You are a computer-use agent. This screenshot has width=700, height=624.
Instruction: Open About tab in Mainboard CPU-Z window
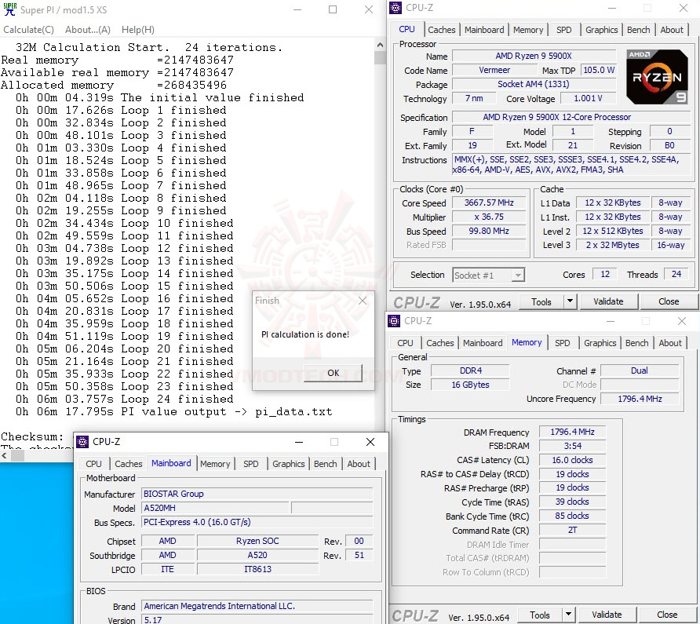tap(359, 464)
